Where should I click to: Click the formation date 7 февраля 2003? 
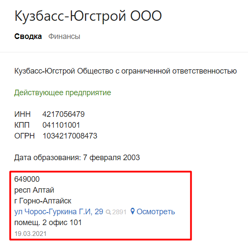[x=111, y=158]
